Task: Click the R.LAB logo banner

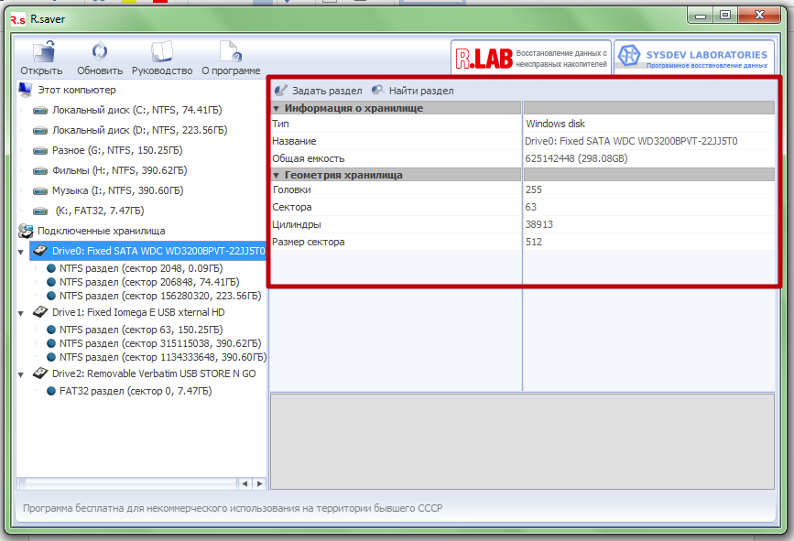Action: point(531,59)
